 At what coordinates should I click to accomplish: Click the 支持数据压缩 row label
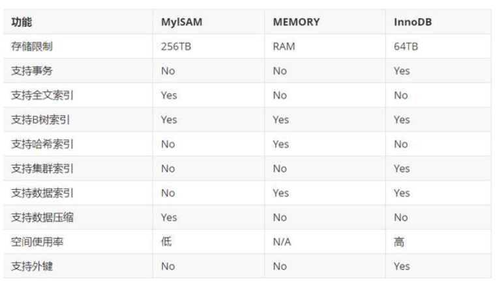(x=42, y=217)
